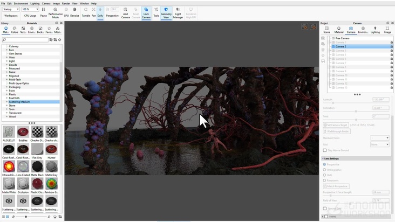Open the Models library tab
The width and height of the screenshot is (395, 222).
(x=57, y=30)
